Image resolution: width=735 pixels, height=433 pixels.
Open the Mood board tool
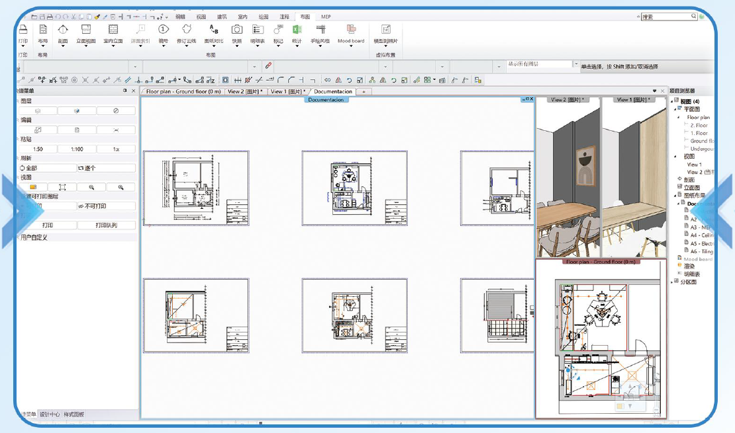[x=350, y=30]
